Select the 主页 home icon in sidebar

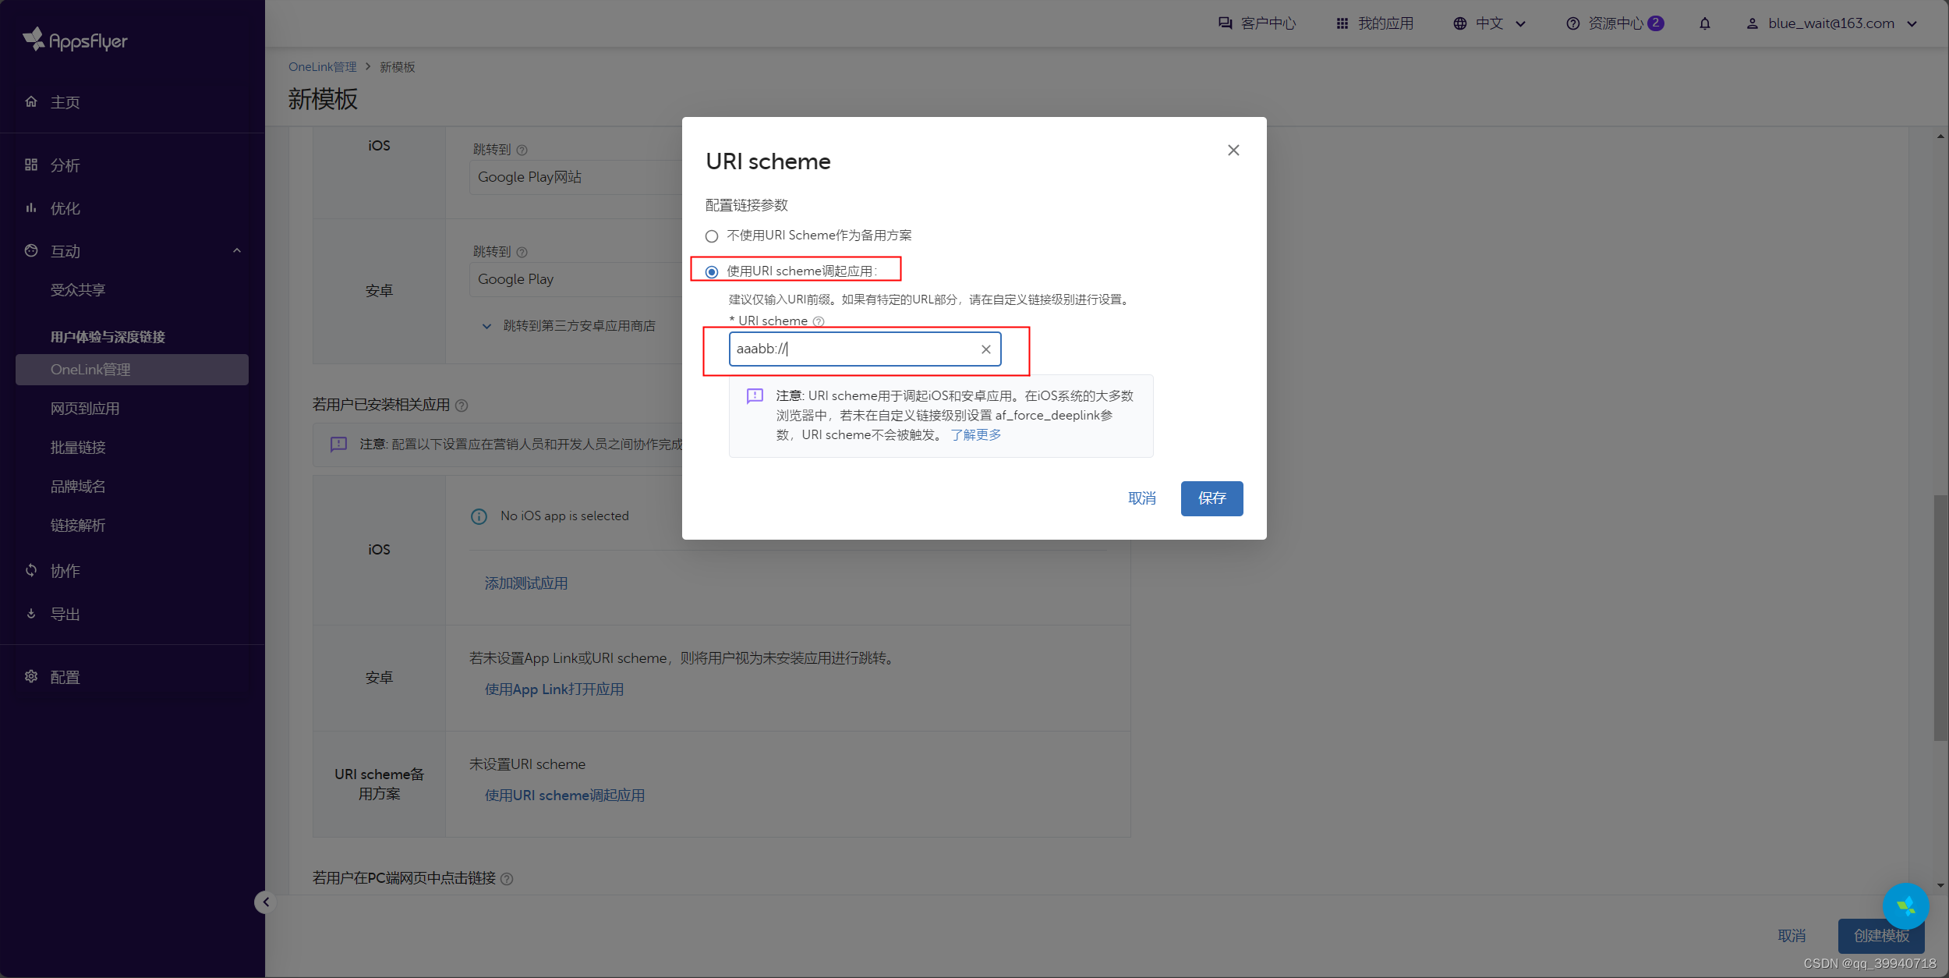[31, 101]
